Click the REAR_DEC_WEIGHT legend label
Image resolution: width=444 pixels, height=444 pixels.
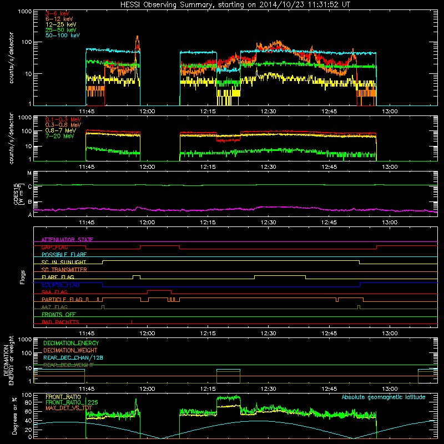coord(68,365)
